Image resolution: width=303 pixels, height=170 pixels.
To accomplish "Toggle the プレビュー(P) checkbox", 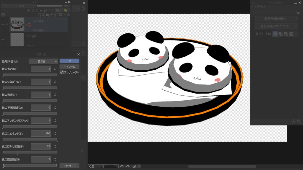I will (62, 73).
